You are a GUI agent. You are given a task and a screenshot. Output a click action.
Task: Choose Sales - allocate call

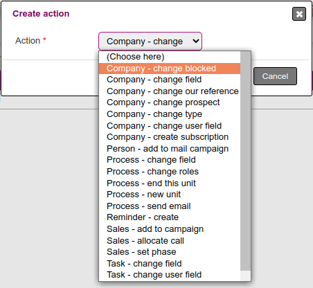tap(170, 241)
